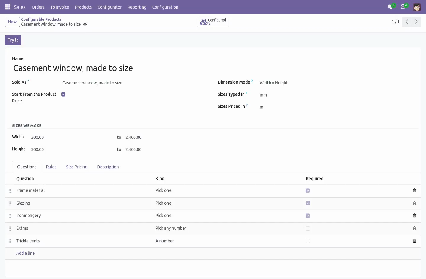The width and height of the screenshot is (426, 279).
Task: Go to next record arrow
Action: [417, 22]
